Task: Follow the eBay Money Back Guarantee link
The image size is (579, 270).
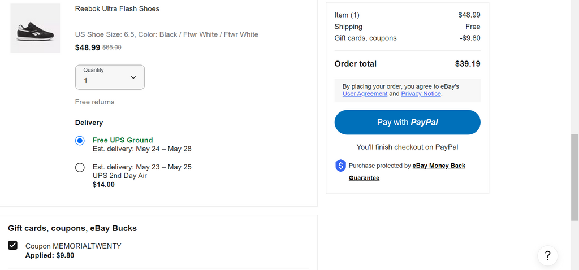Action: 439,166
